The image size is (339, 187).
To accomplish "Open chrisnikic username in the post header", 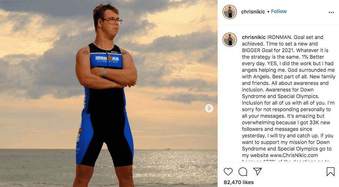I will tap(253, 12).
